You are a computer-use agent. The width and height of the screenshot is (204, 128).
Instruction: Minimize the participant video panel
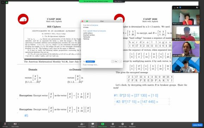(175, 8)
